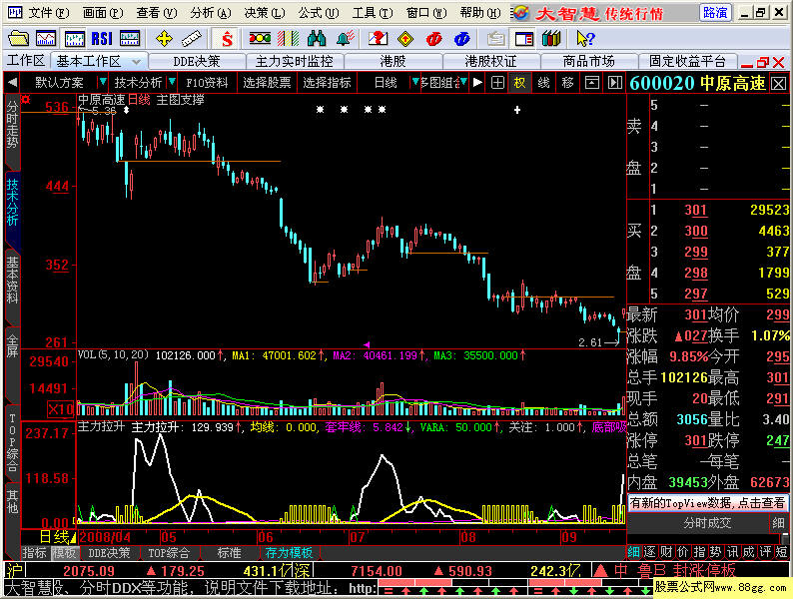Open file using the folder toolbar icon
The height and width of the screenshot is (599, 793).
[19, 38]
